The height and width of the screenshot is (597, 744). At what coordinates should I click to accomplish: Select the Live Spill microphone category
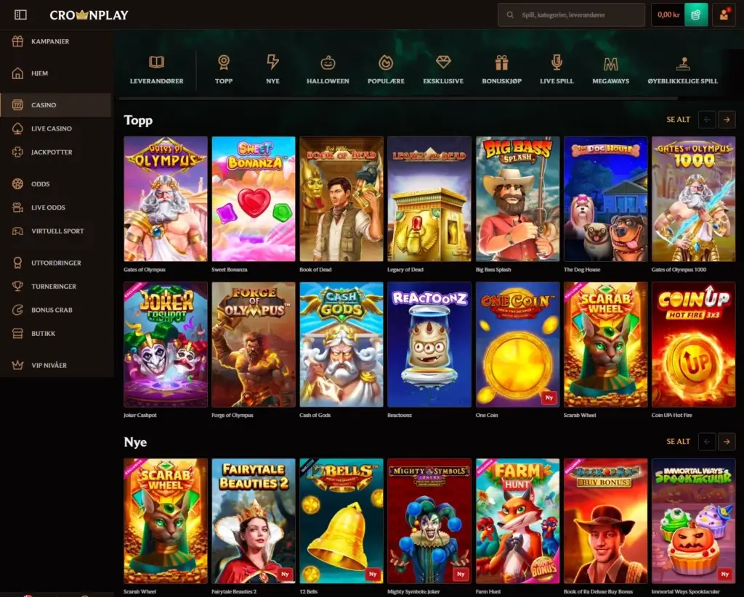[x=557, y=70]
